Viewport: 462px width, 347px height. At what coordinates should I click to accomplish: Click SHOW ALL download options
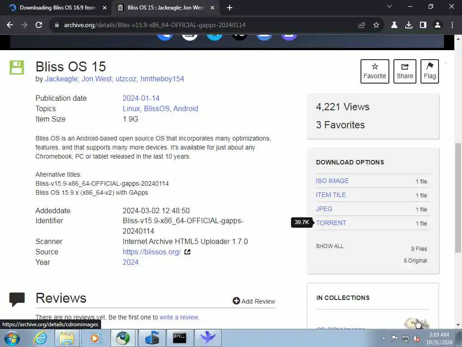329,246
